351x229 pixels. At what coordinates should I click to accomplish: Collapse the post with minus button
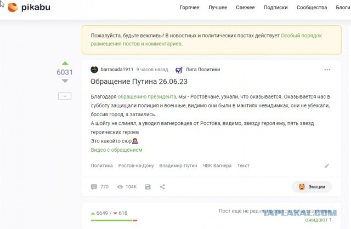[x=65, y=96]
